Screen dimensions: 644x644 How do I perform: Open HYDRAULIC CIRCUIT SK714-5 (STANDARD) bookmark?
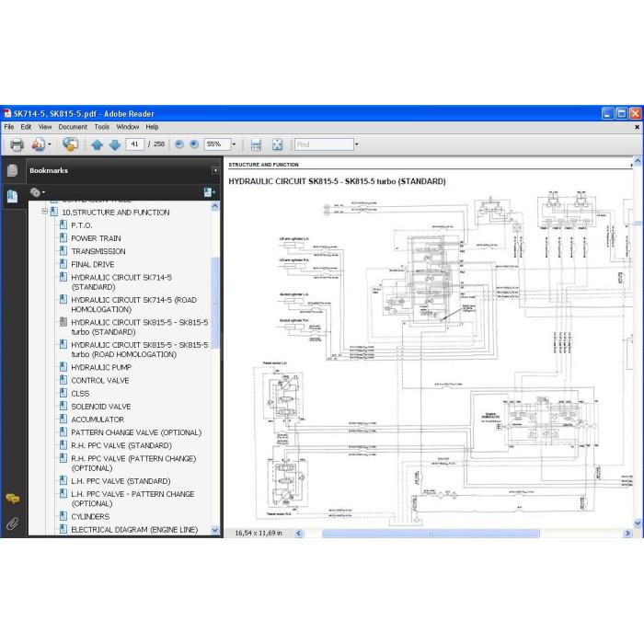tap(121, 282)
